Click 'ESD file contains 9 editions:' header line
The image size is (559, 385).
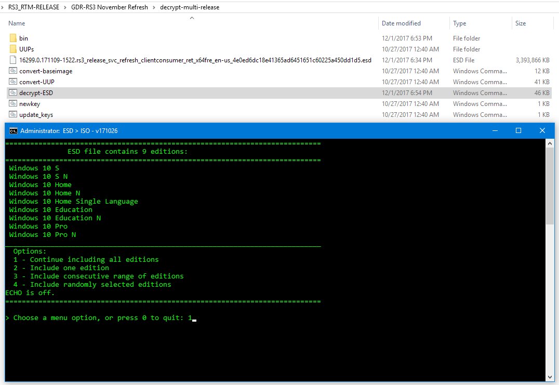[128, 152]
